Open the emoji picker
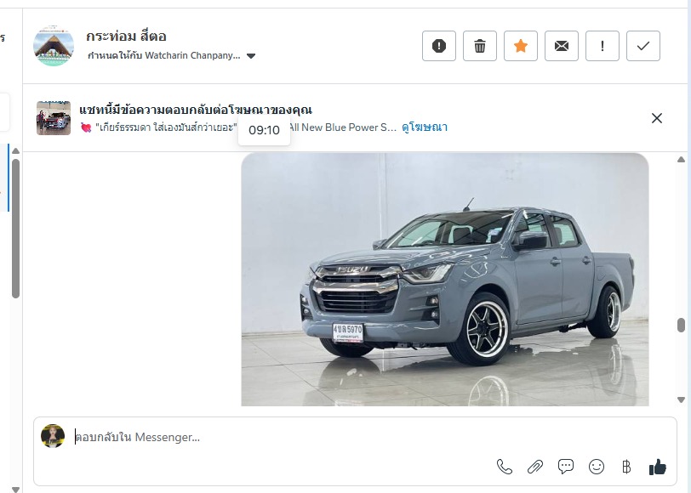This screenshot has width=691, height=493. click(597, 467)
